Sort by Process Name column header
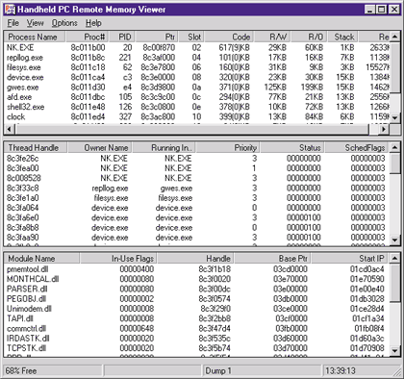The height and width of the screenshot is (379, 404). pyautogui.click(x=35, y=37)
